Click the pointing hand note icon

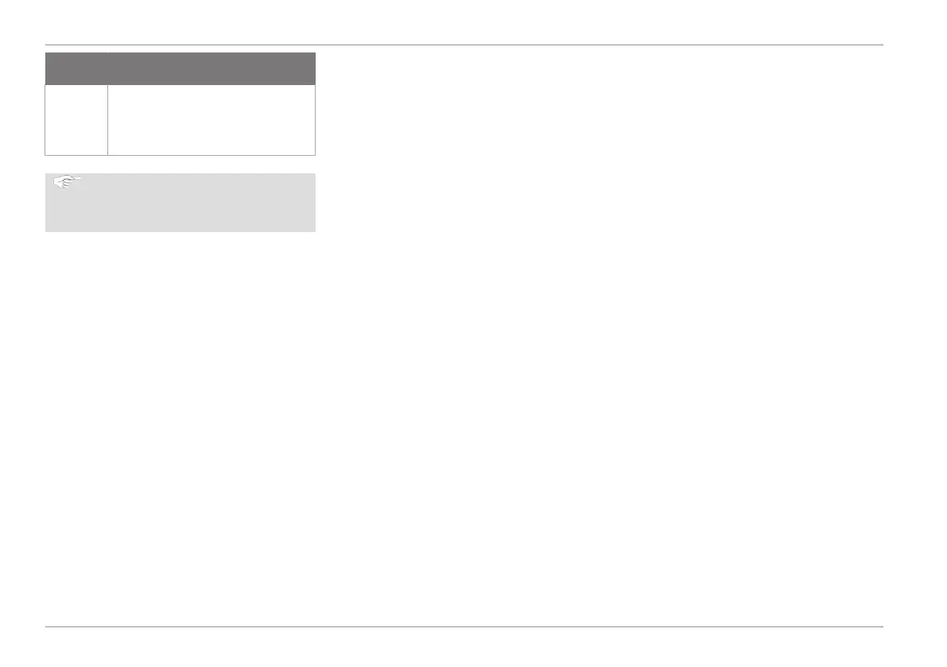(67, 182)
